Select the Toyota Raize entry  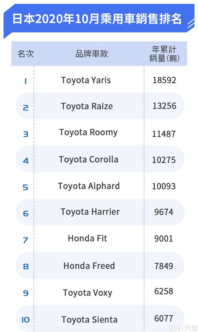tap(87, 106)
